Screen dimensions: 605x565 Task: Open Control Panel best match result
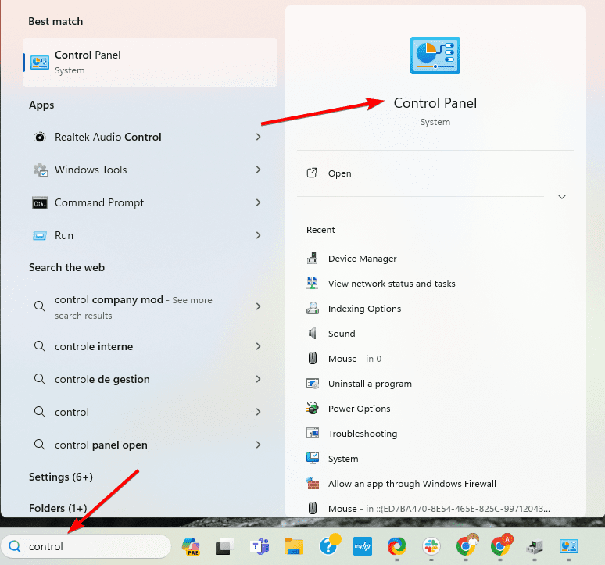[x=149, y=62]
